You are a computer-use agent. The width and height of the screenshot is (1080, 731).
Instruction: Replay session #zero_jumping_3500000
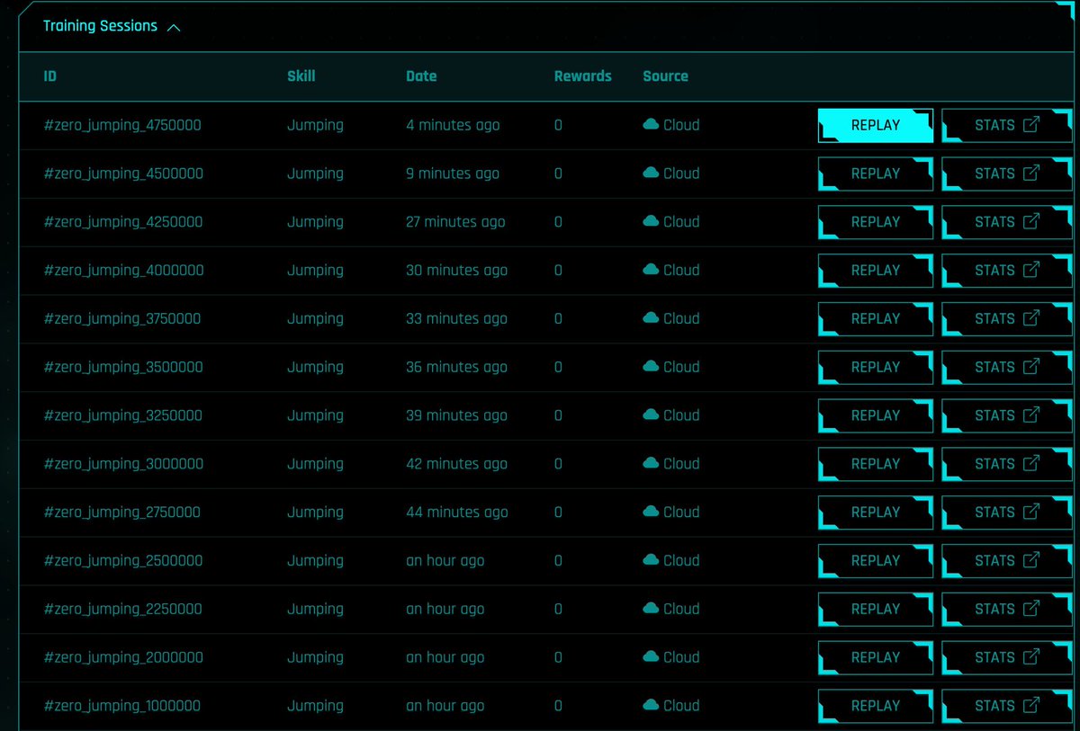[x=875, y=368]
